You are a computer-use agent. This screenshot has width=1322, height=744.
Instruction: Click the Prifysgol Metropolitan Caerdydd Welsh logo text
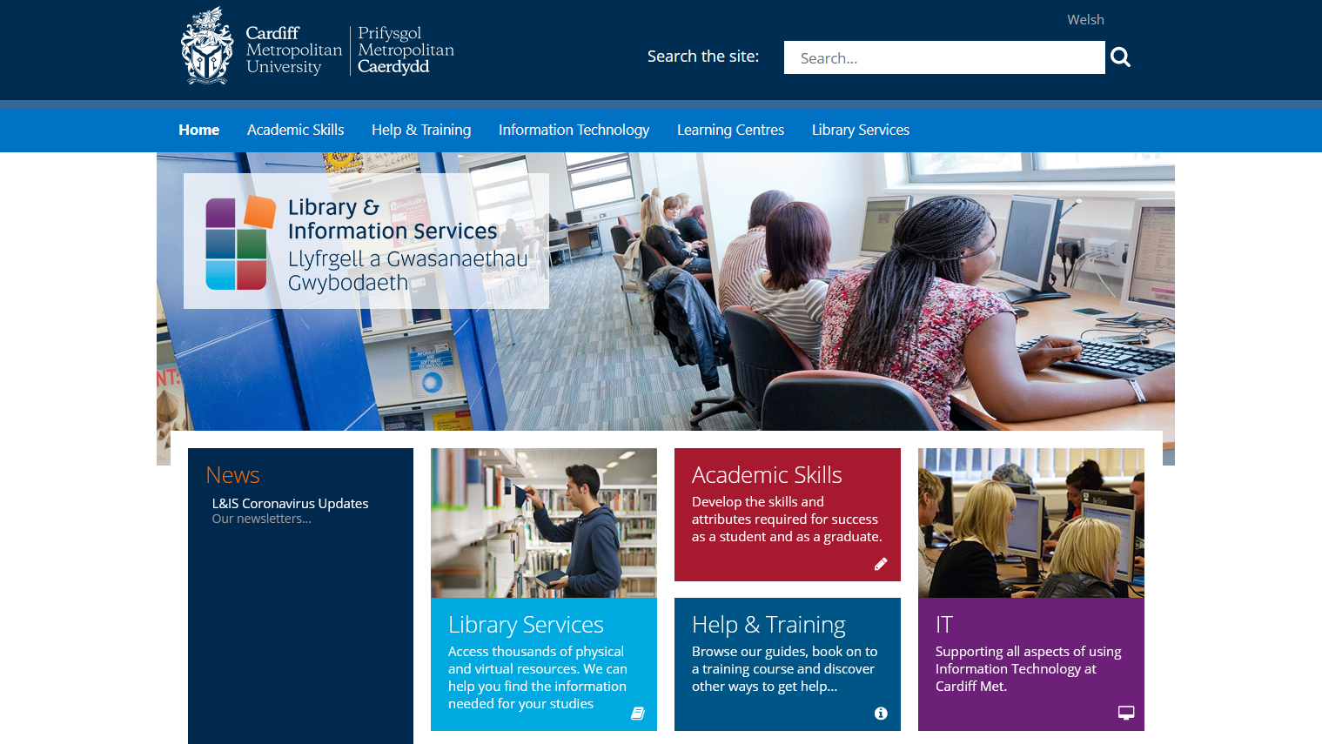[x=406, y=50]
